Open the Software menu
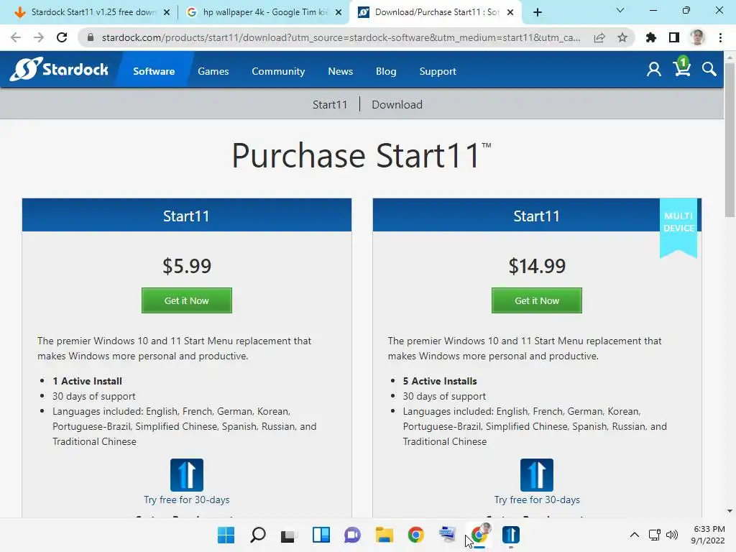736x552 pixels. coord(154,71)
